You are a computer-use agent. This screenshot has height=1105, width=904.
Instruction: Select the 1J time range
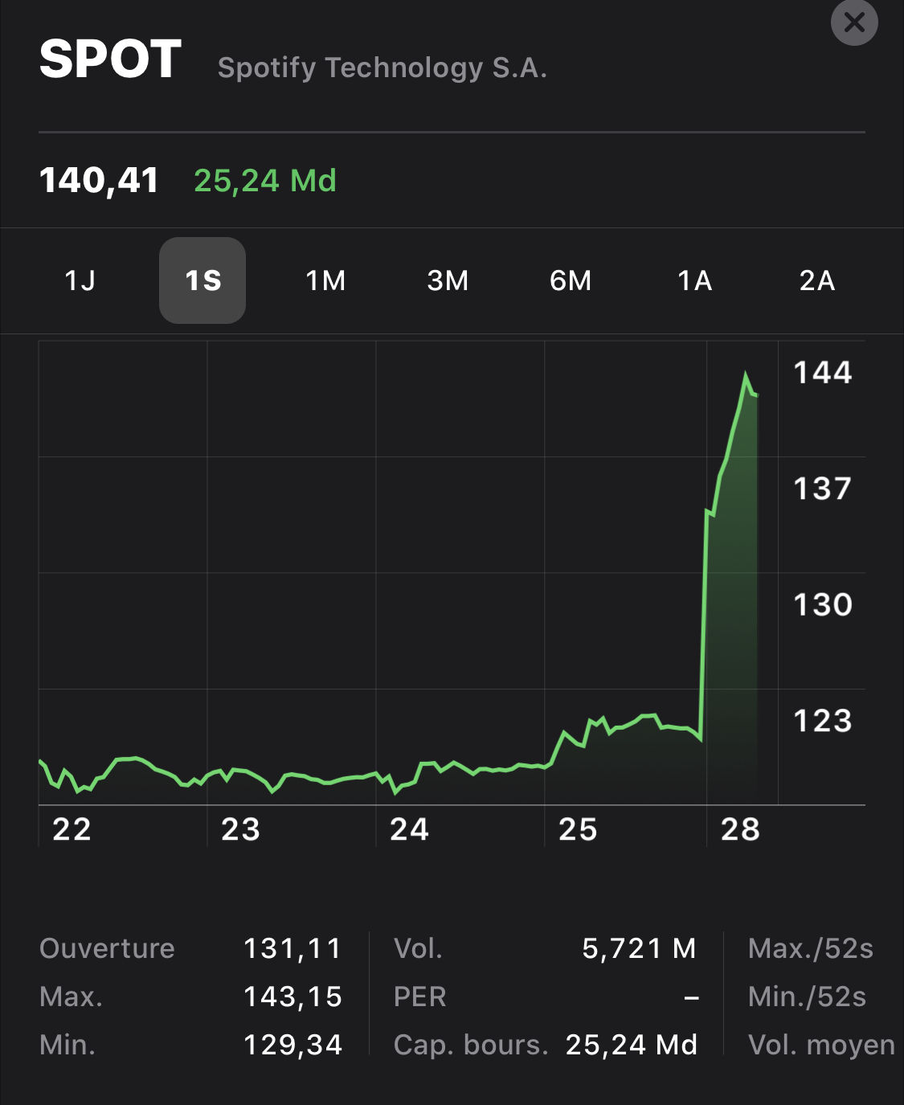pyautogui.click(x=80, y=280)
